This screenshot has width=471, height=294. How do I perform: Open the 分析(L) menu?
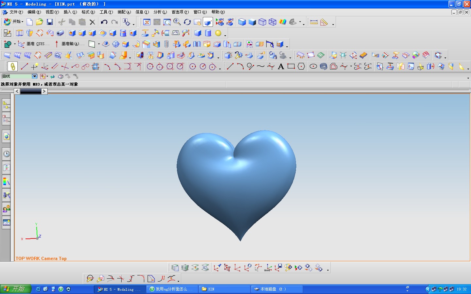coord(160,12)
